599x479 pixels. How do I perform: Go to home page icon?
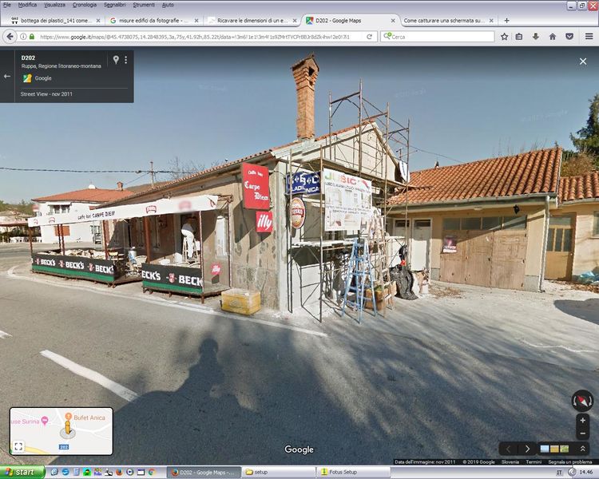(553, 37)
